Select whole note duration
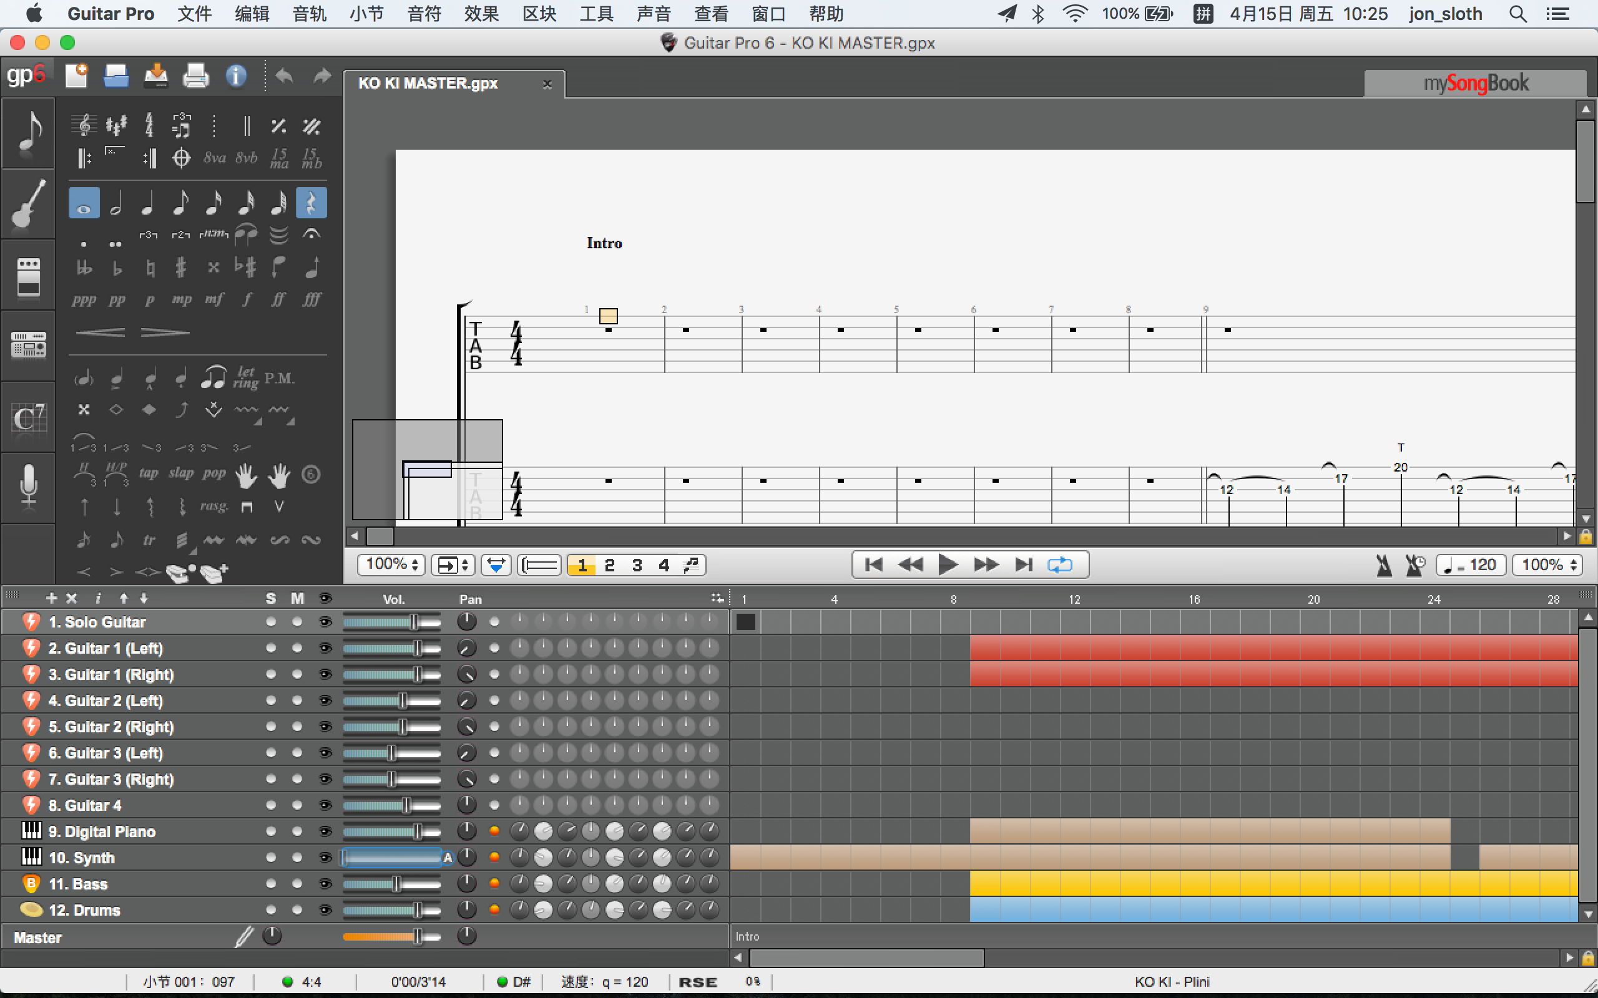The width and height of the screenshot is (1598, 998). [x=84, y=203]
